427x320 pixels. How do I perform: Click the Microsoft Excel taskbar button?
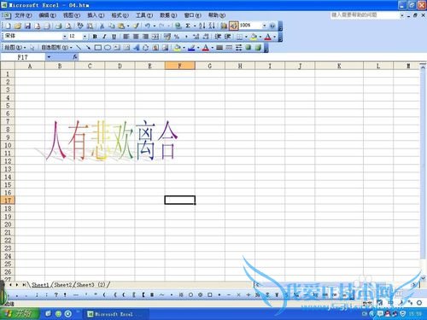pyautogui.click(x=115, y=314)
